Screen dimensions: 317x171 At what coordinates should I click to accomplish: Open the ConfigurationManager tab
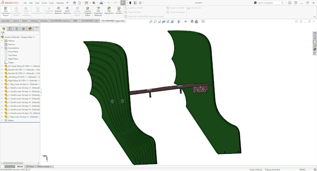[x=17, y=29]
